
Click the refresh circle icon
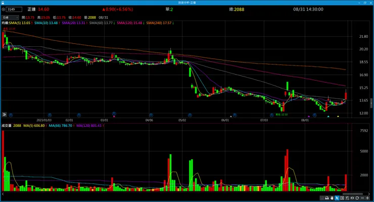357,198
